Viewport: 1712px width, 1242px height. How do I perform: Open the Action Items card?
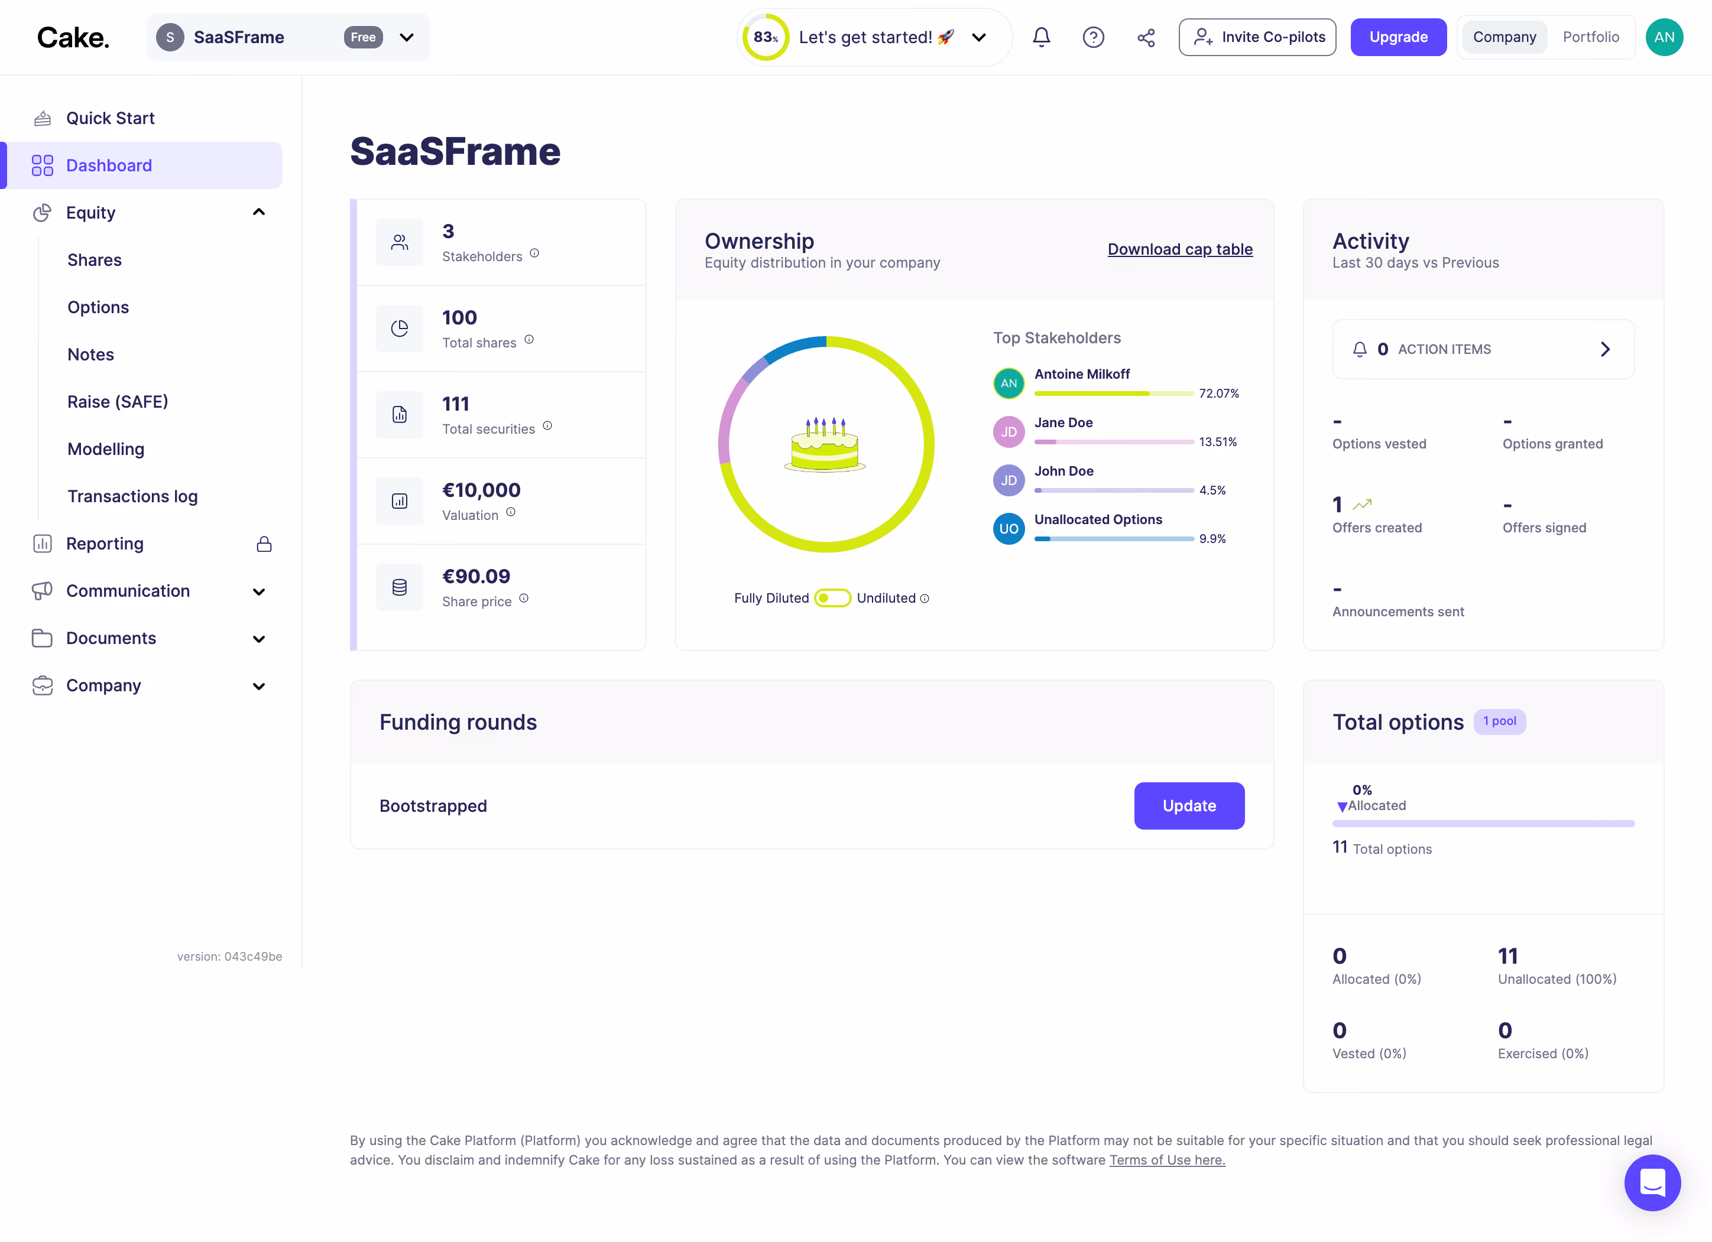(1483, 349)
